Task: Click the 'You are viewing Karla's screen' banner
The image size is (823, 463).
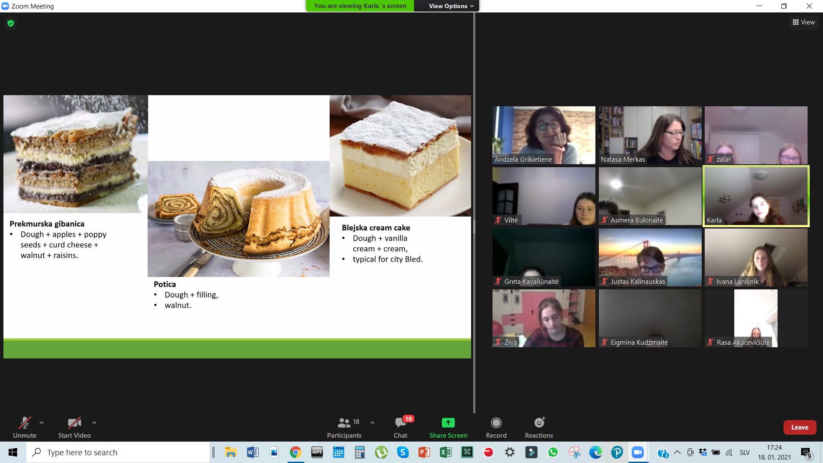Action: pos(360,6)
